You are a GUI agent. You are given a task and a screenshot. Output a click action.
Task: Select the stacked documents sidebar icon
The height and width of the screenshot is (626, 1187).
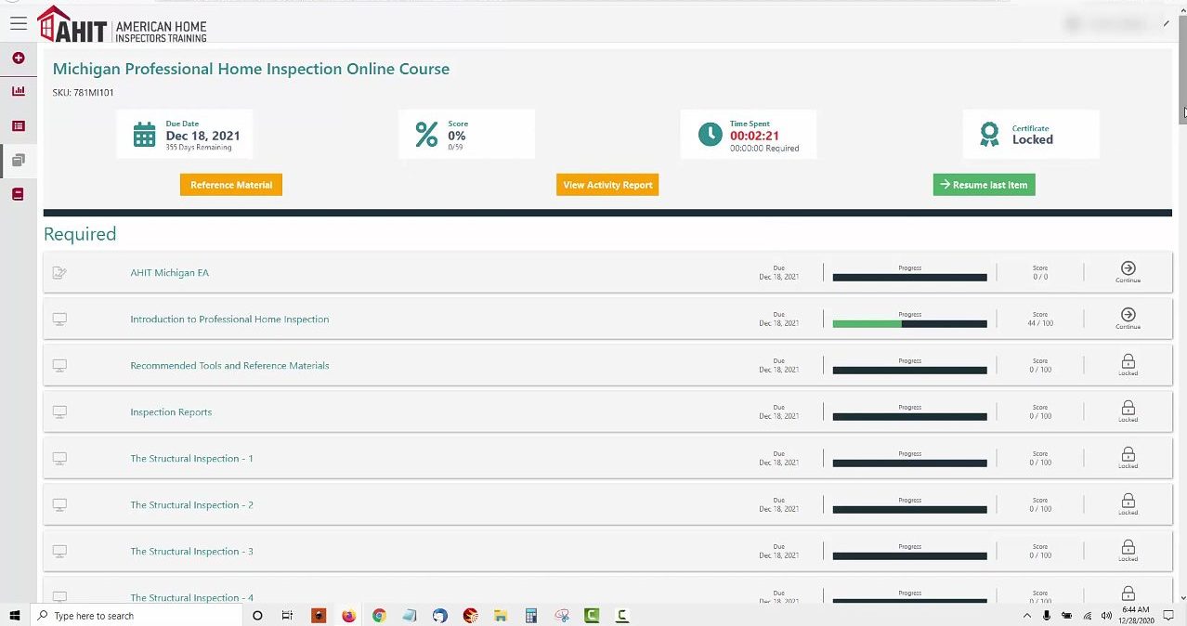click(19, 160)
